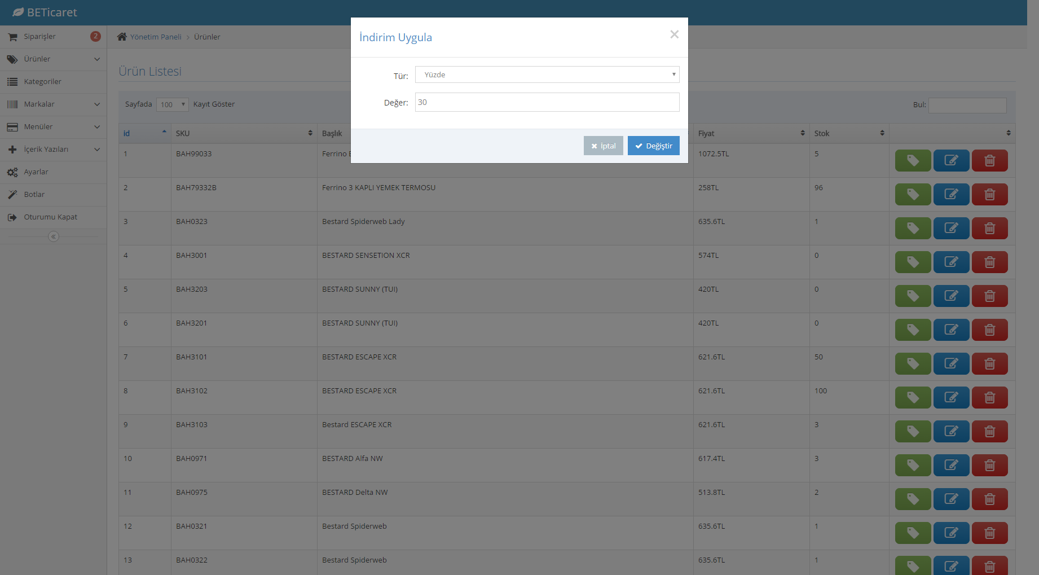Open Ayarlar settings page
The width and height of the screenshot is (1039, 575).
(x=53, y=172)
